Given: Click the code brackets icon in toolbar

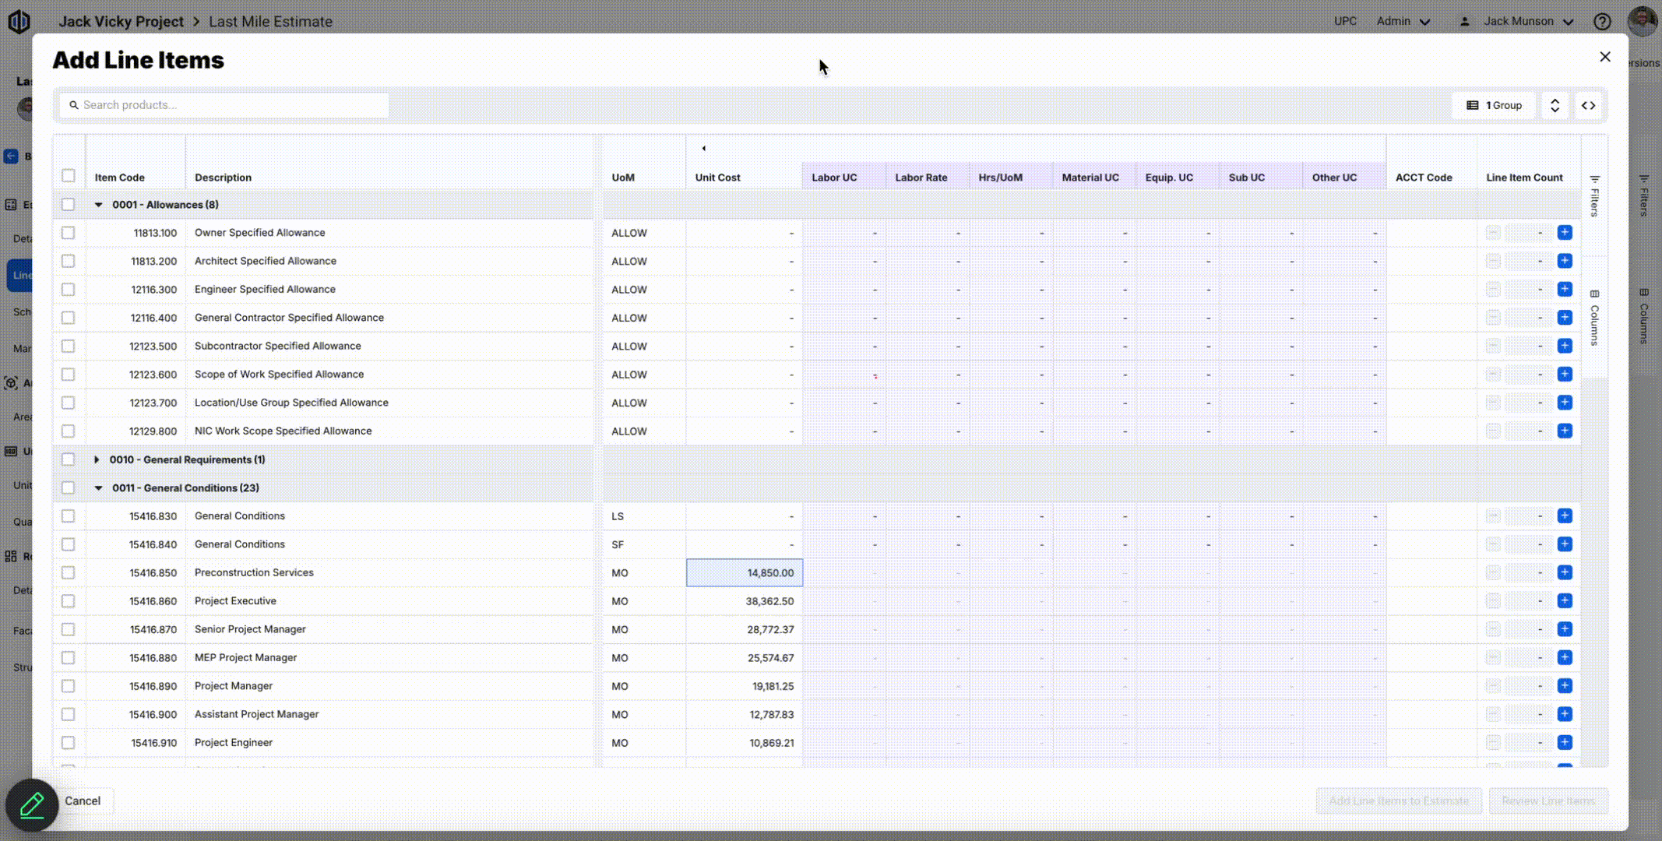Looking at the screenshot, I should 1588,105.
